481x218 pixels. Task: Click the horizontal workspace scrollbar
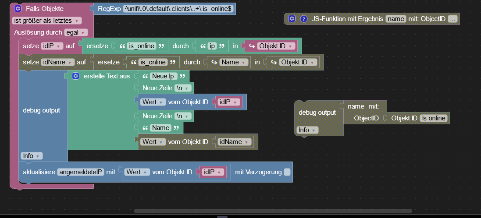[273, 211]
